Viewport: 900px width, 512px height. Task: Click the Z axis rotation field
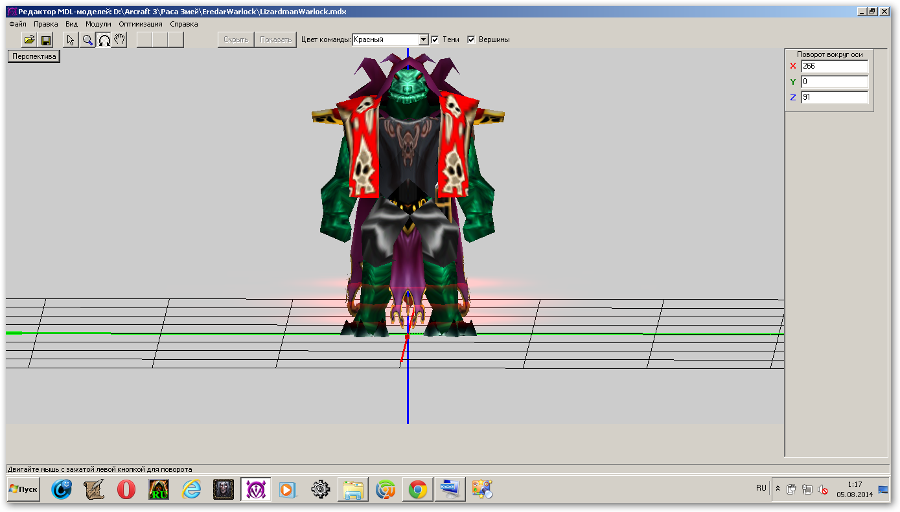(x=835, y=97)
